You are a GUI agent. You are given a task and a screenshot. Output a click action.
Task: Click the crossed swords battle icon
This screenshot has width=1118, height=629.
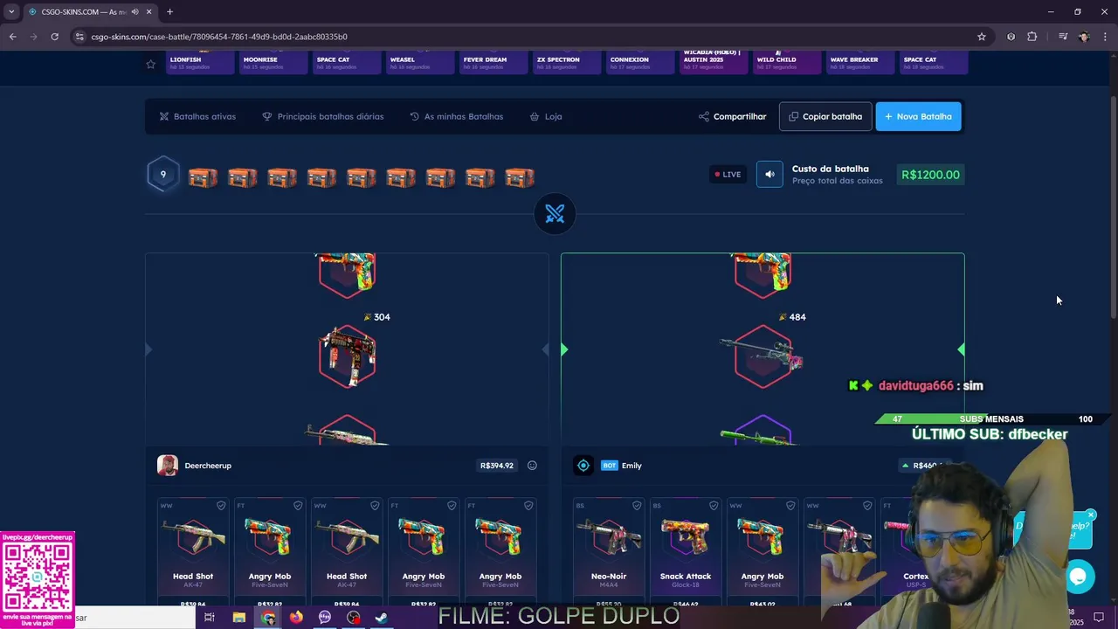click(x=555, y=214)
